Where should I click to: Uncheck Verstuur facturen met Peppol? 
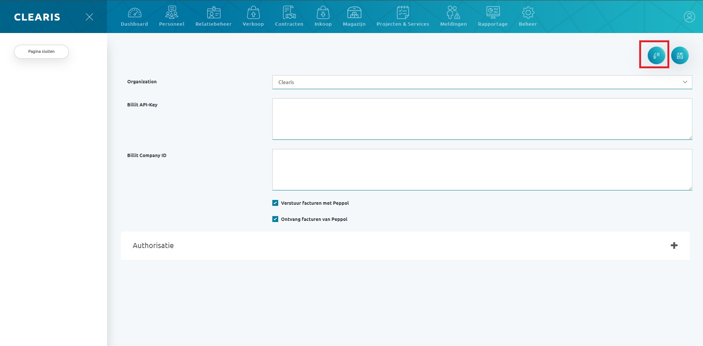[x=275, y=203]
